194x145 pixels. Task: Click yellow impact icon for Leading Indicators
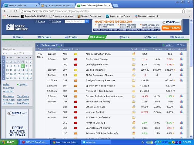(75, 70)
